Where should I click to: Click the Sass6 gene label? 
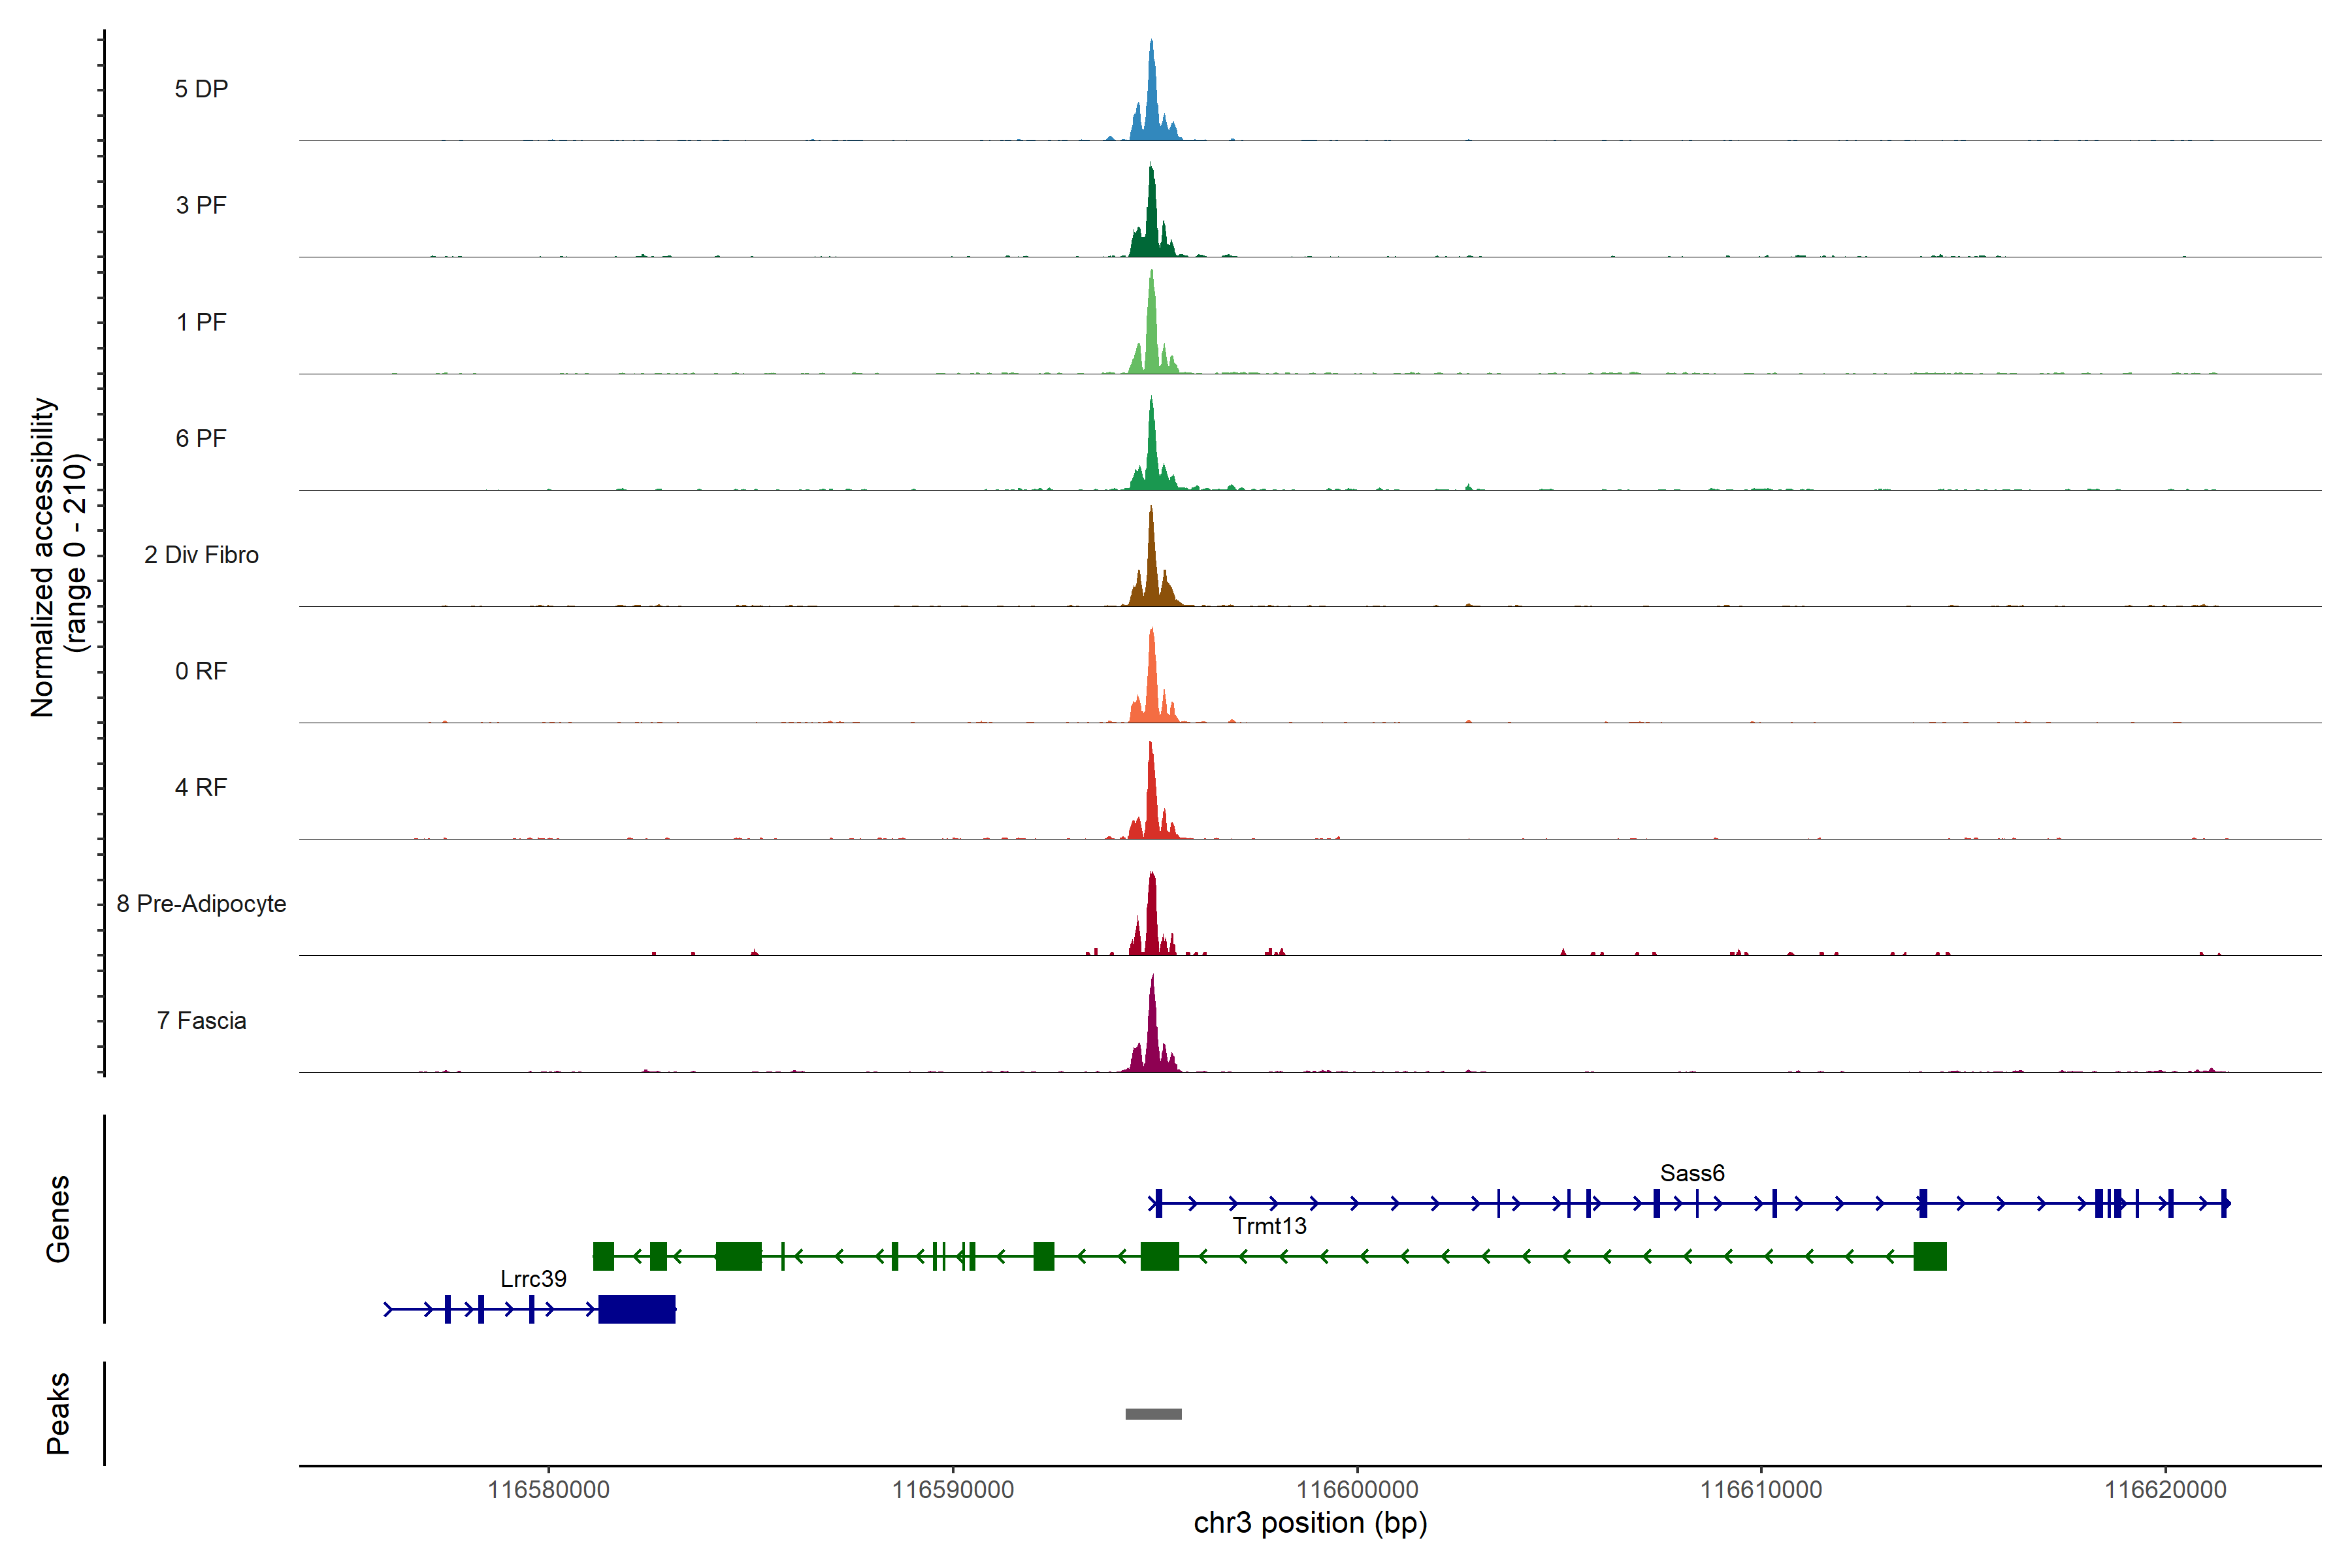pyautogui.click(x=1692, y=1173)
